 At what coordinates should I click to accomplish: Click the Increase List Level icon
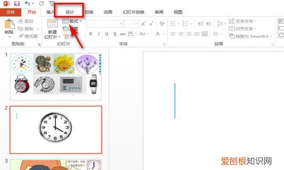[209, 24]
